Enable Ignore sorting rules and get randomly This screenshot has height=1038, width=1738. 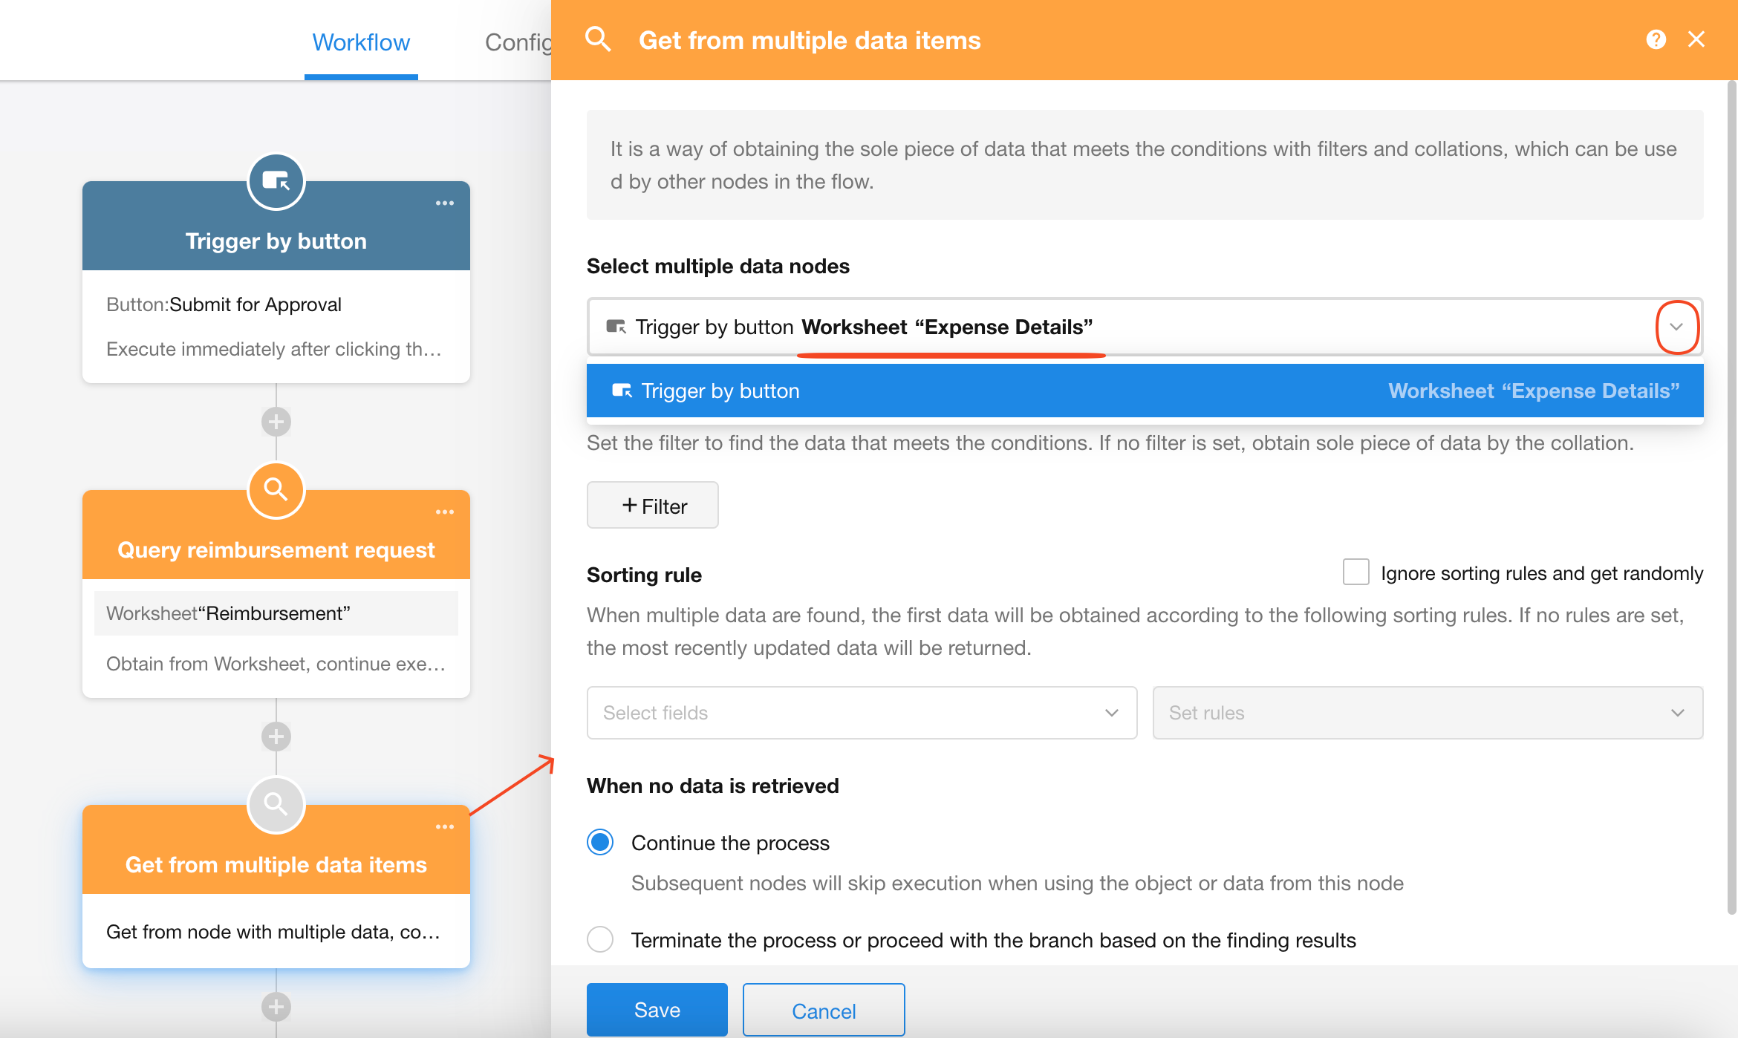click(x=1355, y=572)
